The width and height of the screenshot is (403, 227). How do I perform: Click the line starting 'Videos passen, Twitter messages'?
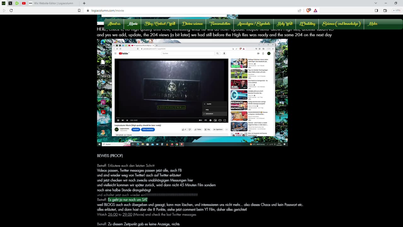pos(139,171)
